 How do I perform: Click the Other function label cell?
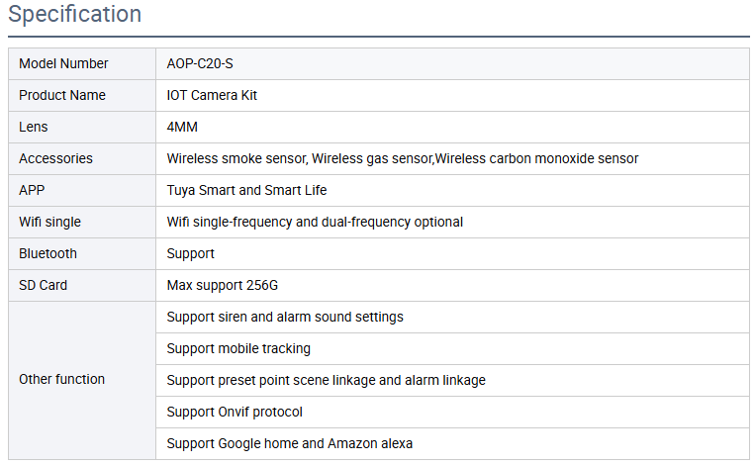tap(61, 380)
